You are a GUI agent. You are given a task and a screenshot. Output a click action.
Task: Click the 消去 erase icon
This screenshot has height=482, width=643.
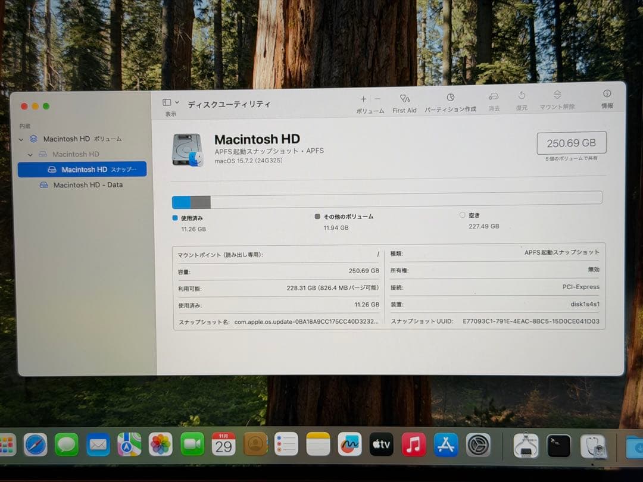pyautogui.click(x=494, y=100)
